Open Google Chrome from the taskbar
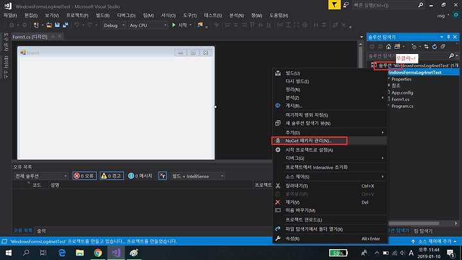The image size is (462, 260). [98, 253]
